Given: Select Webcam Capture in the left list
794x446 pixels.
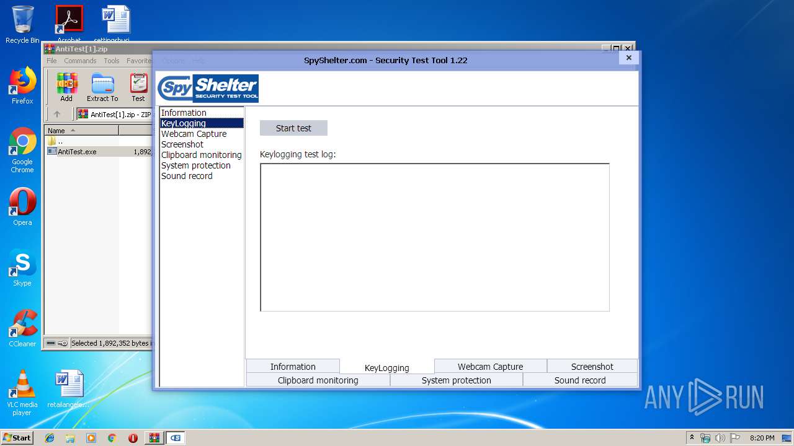Looking at the screenshot, I should (202, 134).
